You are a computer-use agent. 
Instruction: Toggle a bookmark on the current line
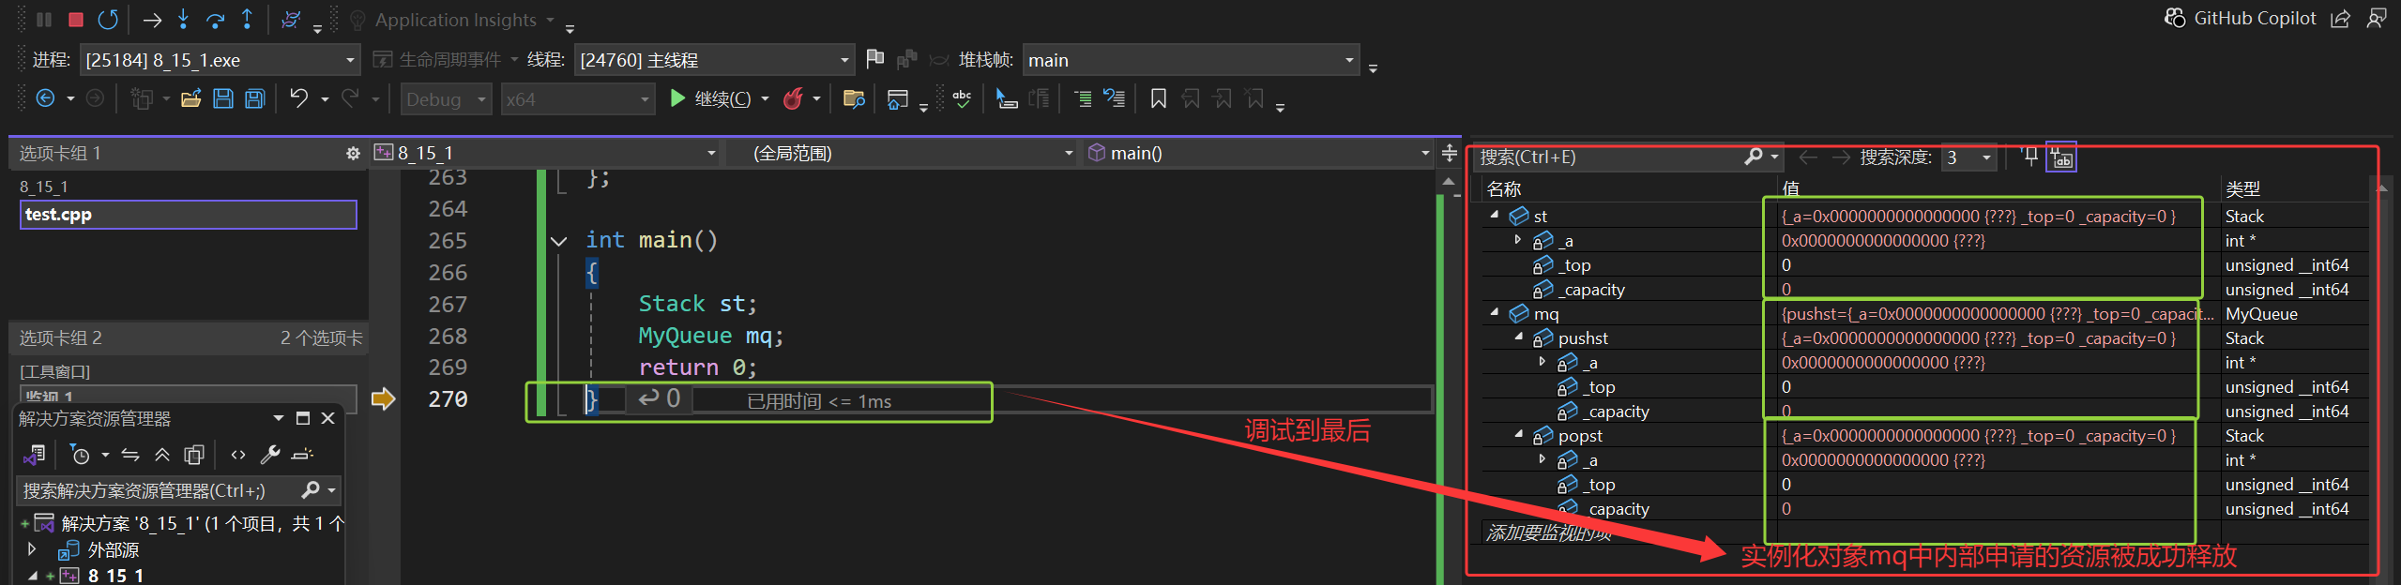tap(1159, 98)
